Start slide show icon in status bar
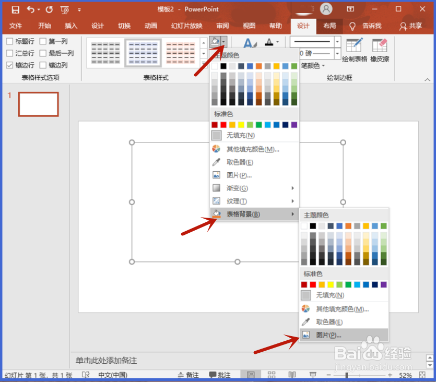The height and width of the screenshot is (382, 436). (313, 375)
